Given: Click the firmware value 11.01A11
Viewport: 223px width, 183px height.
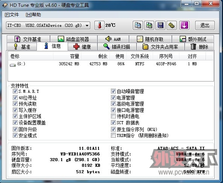Looking at the screenshot, I should (90, 148).
